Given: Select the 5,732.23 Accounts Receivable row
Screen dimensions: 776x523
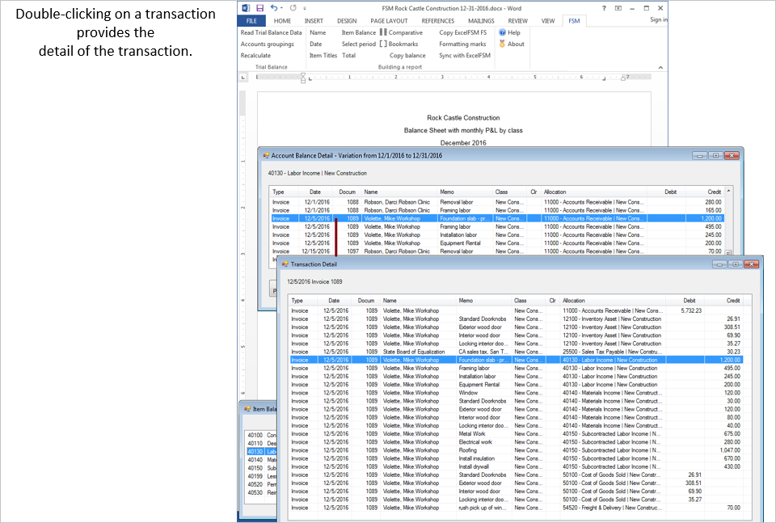Looking at the screenshot, I should click(x=516, y=310).
